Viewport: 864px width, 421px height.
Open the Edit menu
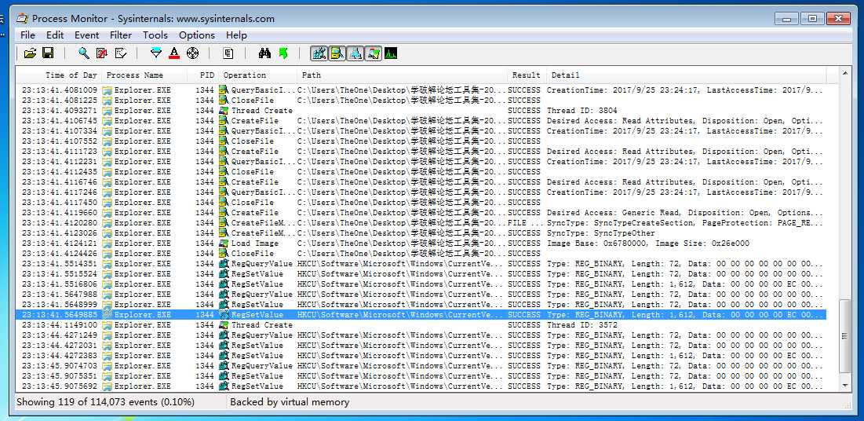(55, 35)
